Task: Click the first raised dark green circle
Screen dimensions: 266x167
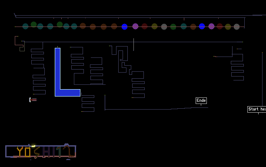Action: click(33, 24)
